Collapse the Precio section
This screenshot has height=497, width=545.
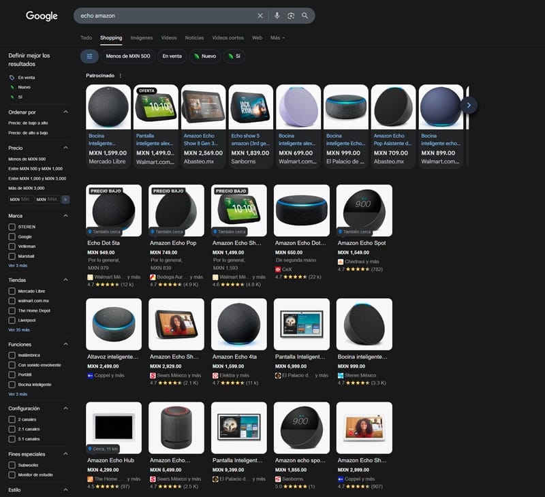coord(65,148)
